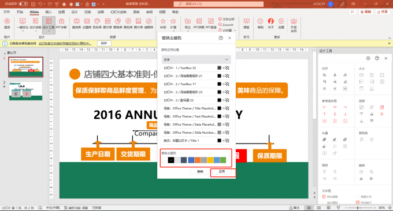Click the 保存 button in the yellow recovery bar
Image resolution: width=393 pixels, height=211 pixels.
coord(104,43)
